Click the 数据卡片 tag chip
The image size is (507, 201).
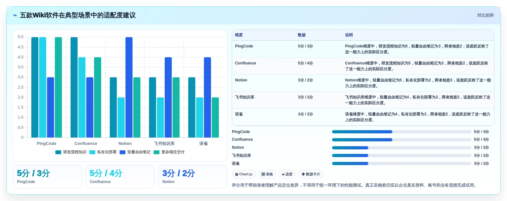pos(311,174)
